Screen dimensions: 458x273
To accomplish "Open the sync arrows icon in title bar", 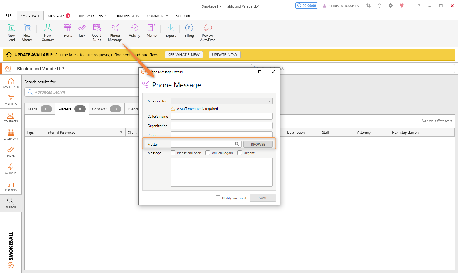I will [368, 6].
